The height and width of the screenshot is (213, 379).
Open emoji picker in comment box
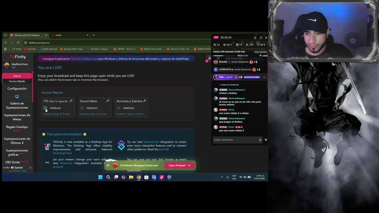pyautogui.click(x=260, y=140)
